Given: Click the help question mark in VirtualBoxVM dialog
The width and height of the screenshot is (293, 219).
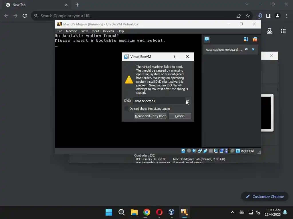Looking at the screenshot, I should pyautogui.click(x=175, y=57).
